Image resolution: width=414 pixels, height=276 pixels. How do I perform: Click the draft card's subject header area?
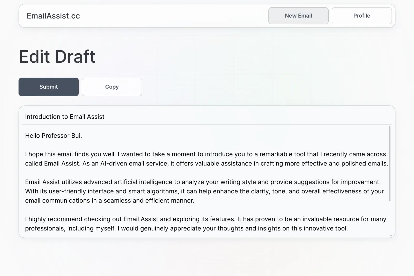[207, 117]
